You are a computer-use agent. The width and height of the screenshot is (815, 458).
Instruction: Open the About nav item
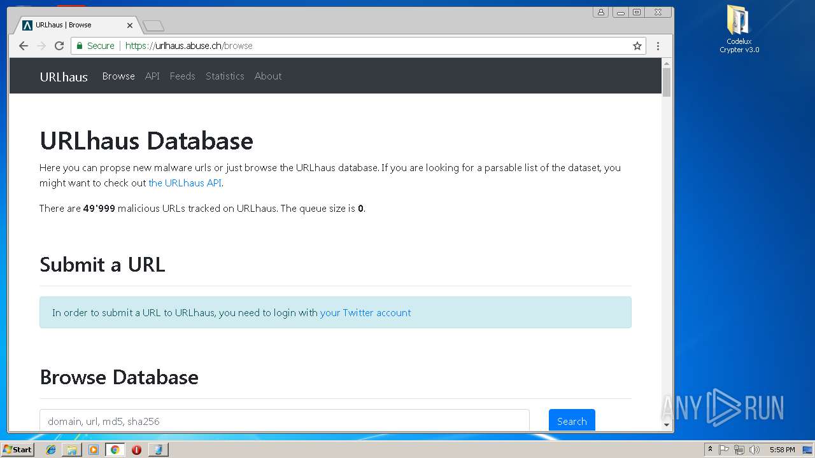coord(268,76)
